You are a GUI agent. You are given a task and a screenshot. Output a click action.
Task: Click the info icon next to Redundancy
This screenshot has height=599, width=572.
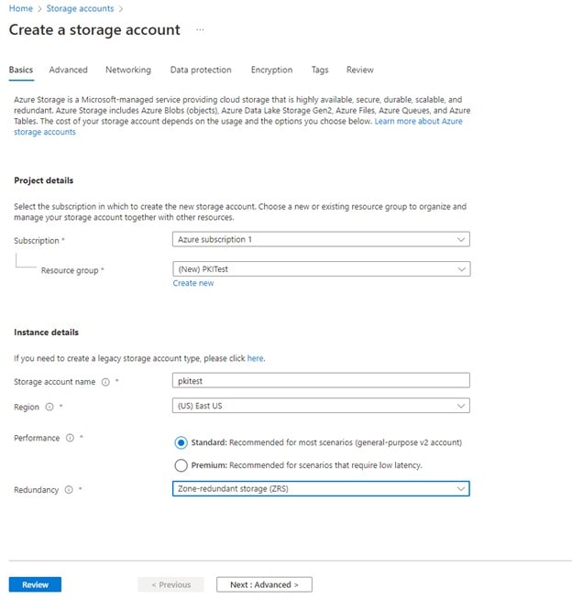tap(69, 490)
